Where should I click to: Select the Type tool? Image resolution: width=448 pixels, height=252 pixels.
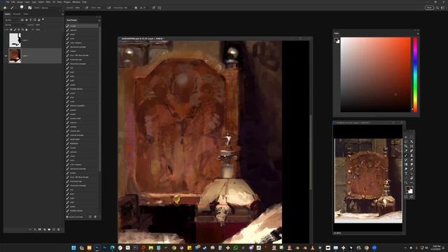[406, 173]
